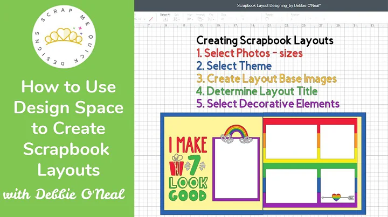Click the '2. Select Theme' text
Screen dimensions: 388x217
coord(234,66)
